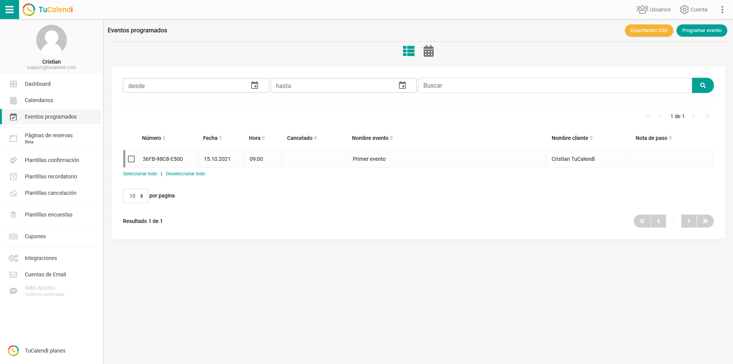Sort by Nombre cliente column

point(572,138)
